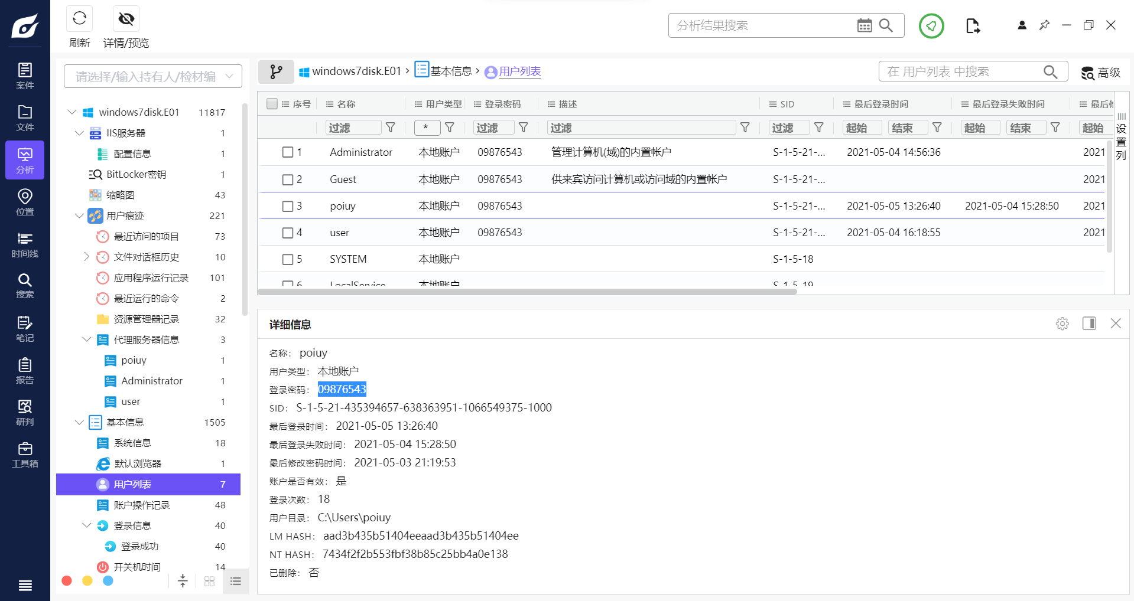The image size is (1134, 601).
Task: Click the export file icon in title bar
Action: pyautogui.click(x=973, y=25)
